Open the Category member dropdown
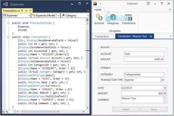Image resolution: width=174 pixels, height=116 pixels. point(75,15)
